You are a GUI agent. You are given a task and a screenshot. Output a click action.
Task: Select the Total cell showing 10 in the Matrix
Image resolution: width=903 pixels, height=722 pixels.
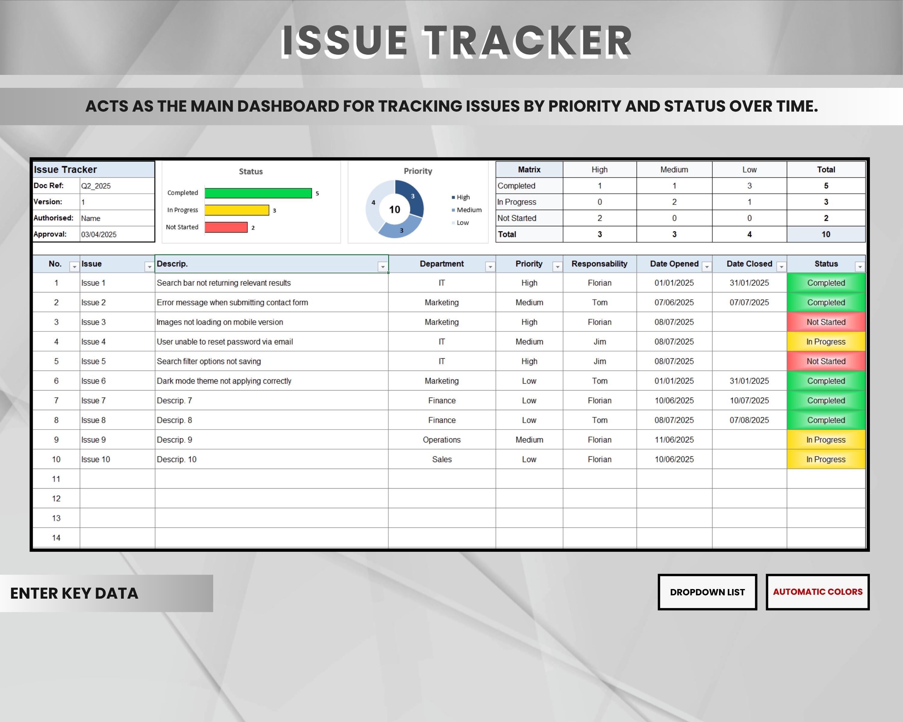point(826,234)
